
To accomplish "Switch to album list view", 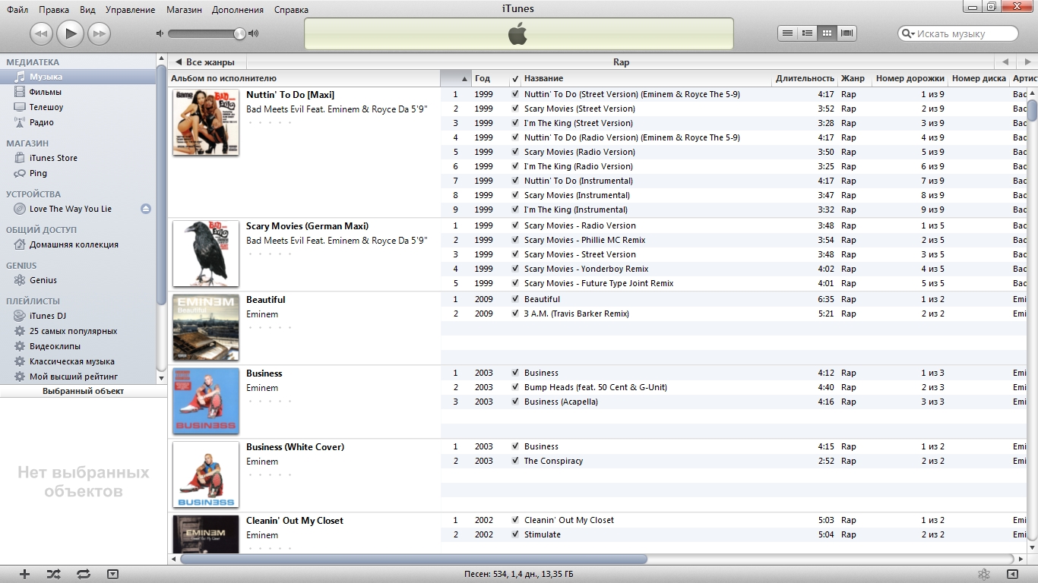I will point(808,33).
